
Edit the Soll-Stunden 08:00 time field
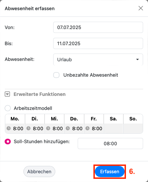(110, 143)
